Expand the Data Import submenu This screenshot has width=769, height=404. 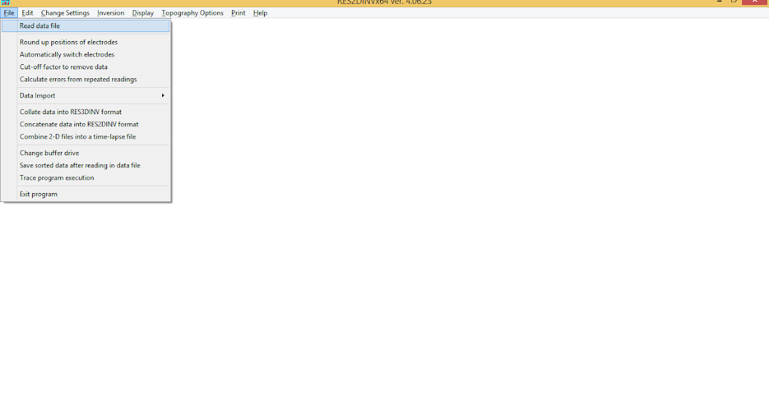(86, 96)
